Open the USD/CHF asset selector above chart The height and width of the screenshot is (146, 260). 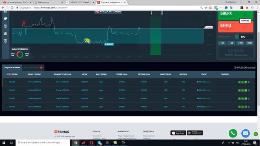pyautogui.click(x=108, y=12)
